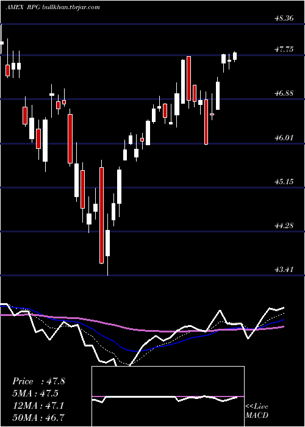
Task: Click the AMEX RPG bullkhan.tbrjar.com title text
Action: point(52,7)
